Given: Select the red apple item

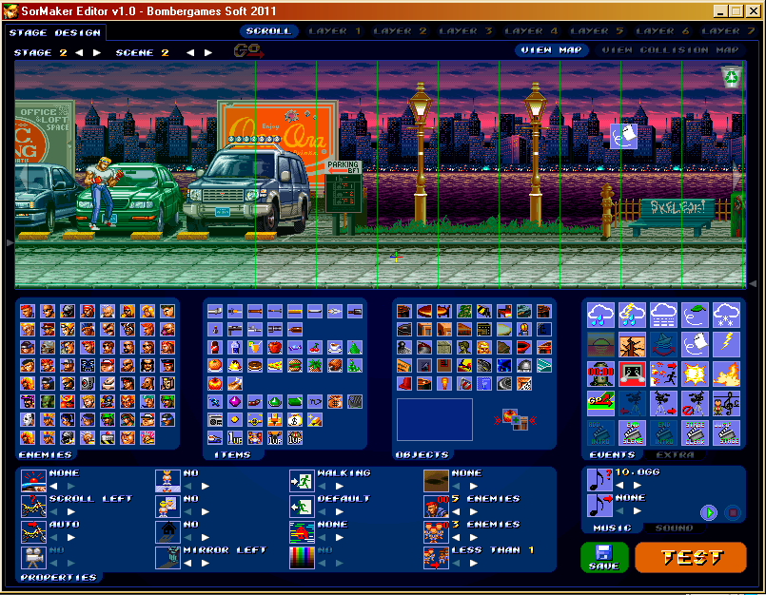Looking at the screenshot, I should click(275, 347).
